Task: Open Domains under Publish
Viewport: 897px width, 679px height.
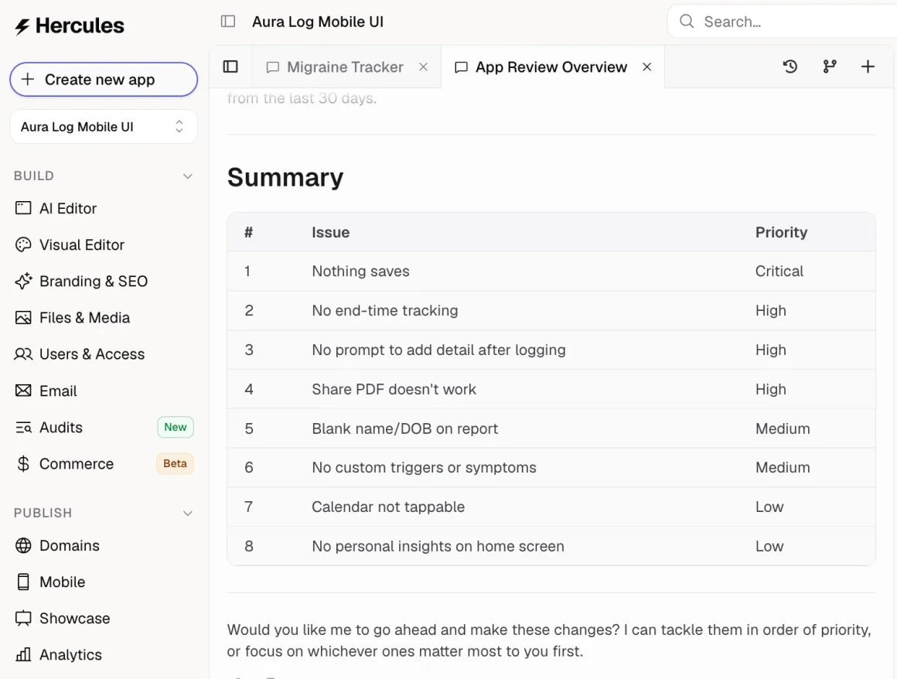Action: tap(70, 546)
